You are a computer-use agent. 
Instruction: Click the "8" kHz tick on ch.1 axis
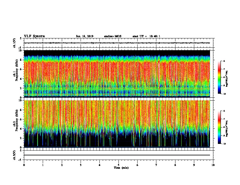(21, 60)
